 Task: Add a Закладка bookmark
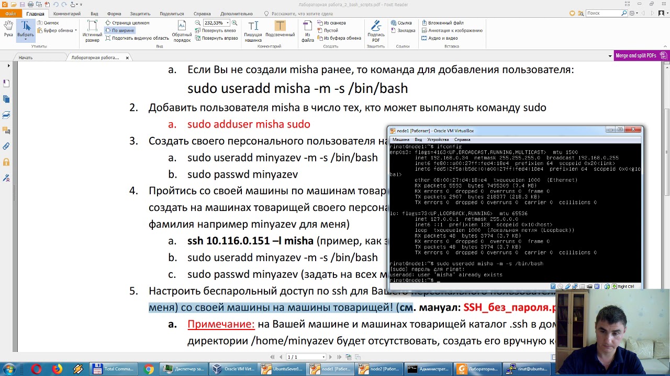(403, 30)
